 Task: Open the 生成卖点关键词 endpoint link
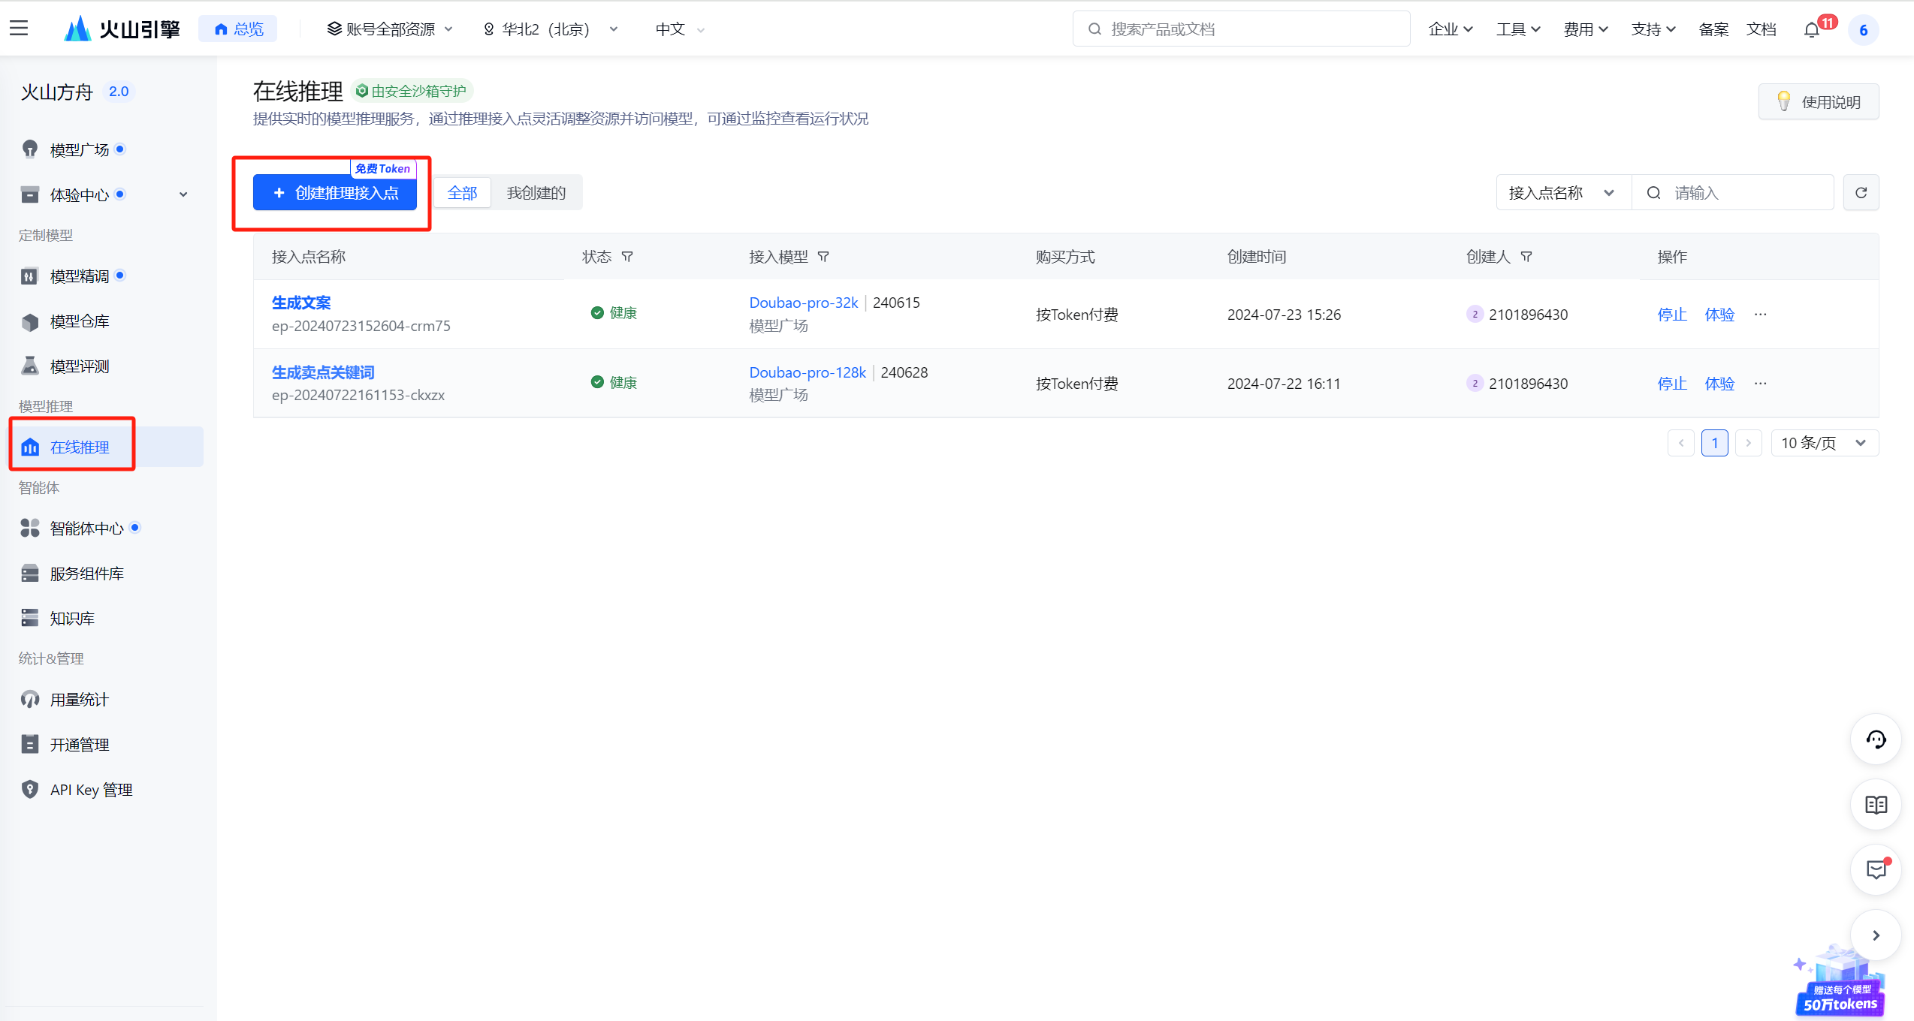(x=323, y=372)
